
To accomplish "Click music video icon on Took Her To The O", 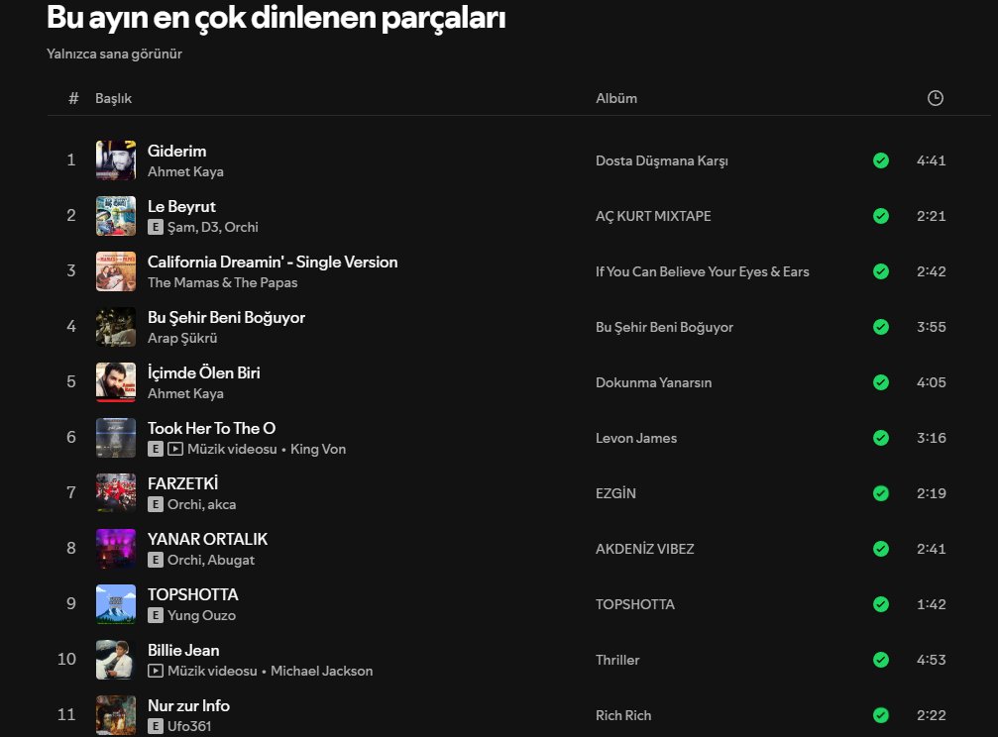I will click(175, 449).
